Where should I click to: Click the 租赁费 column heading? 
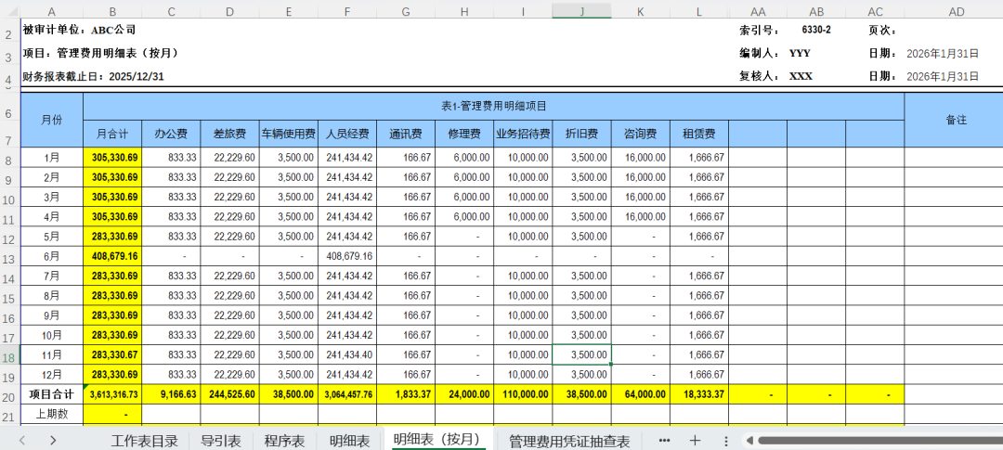point(699,134)
